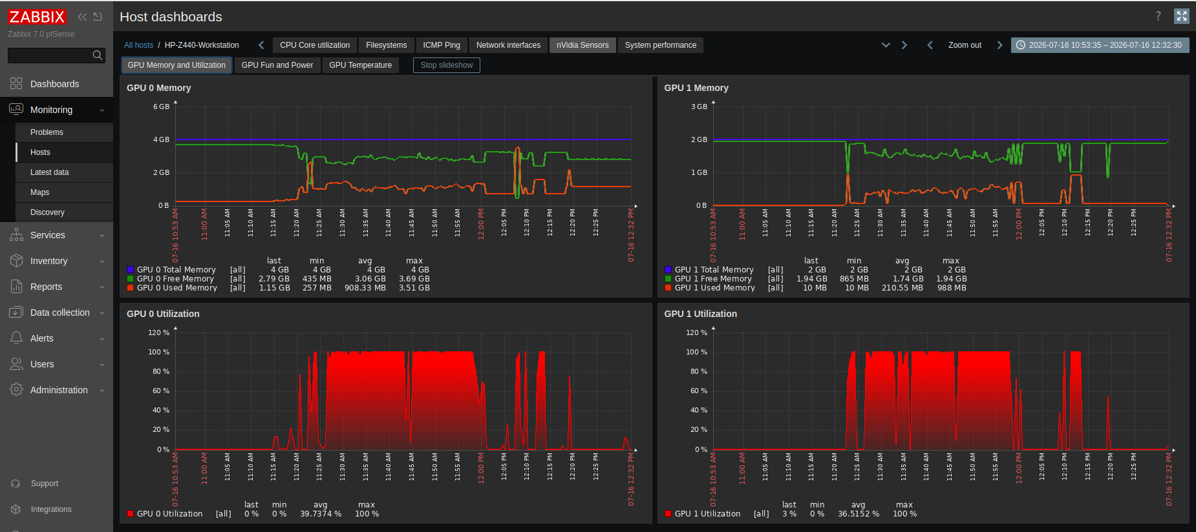
Task: Open the dashboard list dropdown
Action: (886, 45)
